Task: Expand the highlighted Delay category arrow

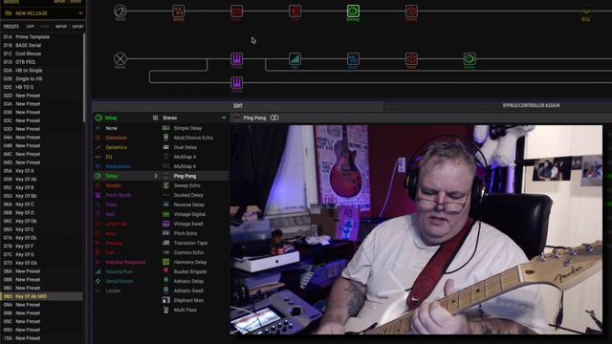Action: 155,176
